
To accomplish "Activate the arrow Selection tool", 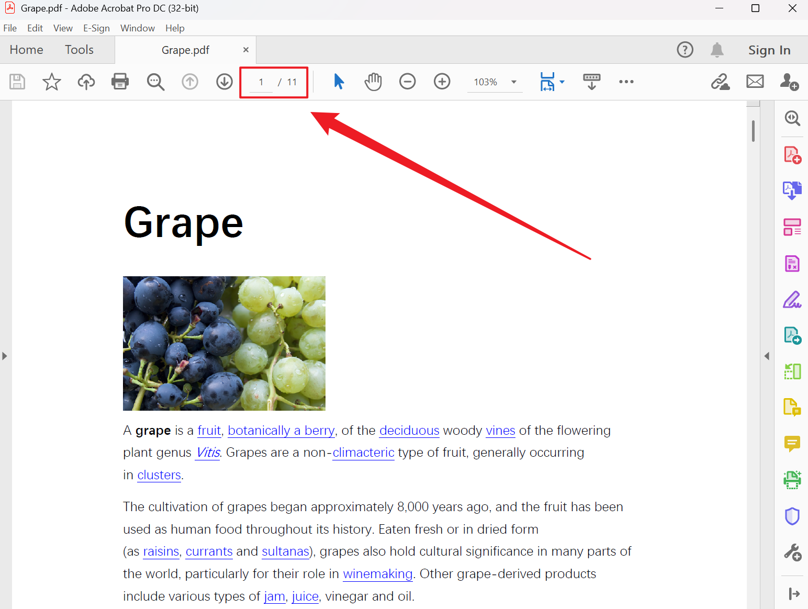I will [x=339, y=82].
